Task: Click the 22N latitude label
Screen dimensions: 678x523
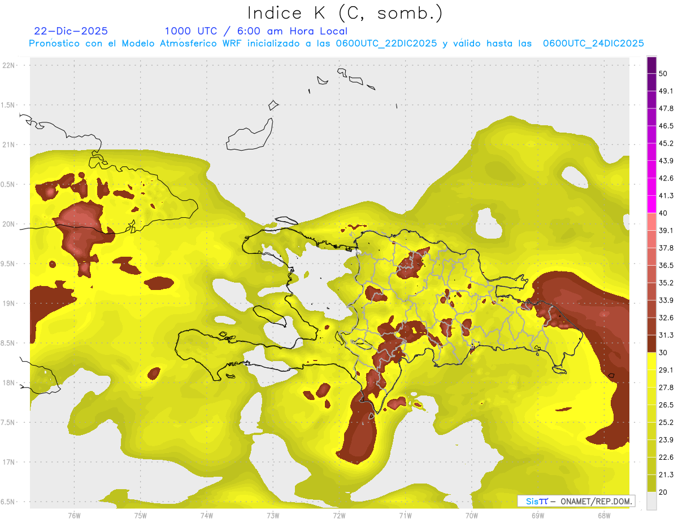Action: [x=8, y=65]
